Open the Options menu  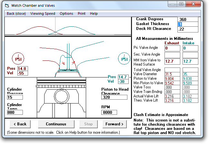[66, 14]
